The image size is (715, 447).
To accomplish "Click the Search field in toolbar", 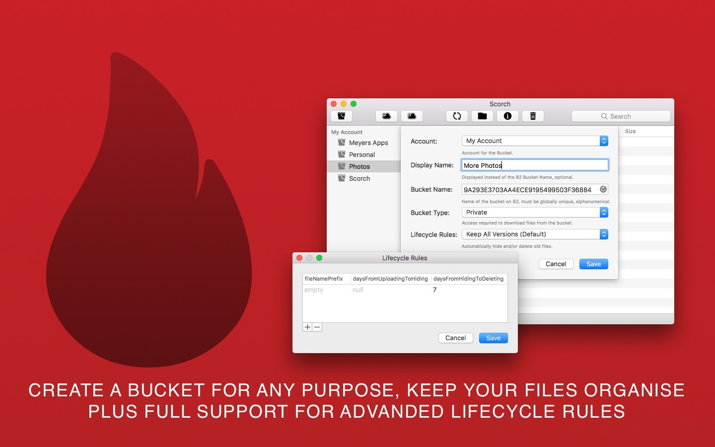I will [x=621, y=116].
